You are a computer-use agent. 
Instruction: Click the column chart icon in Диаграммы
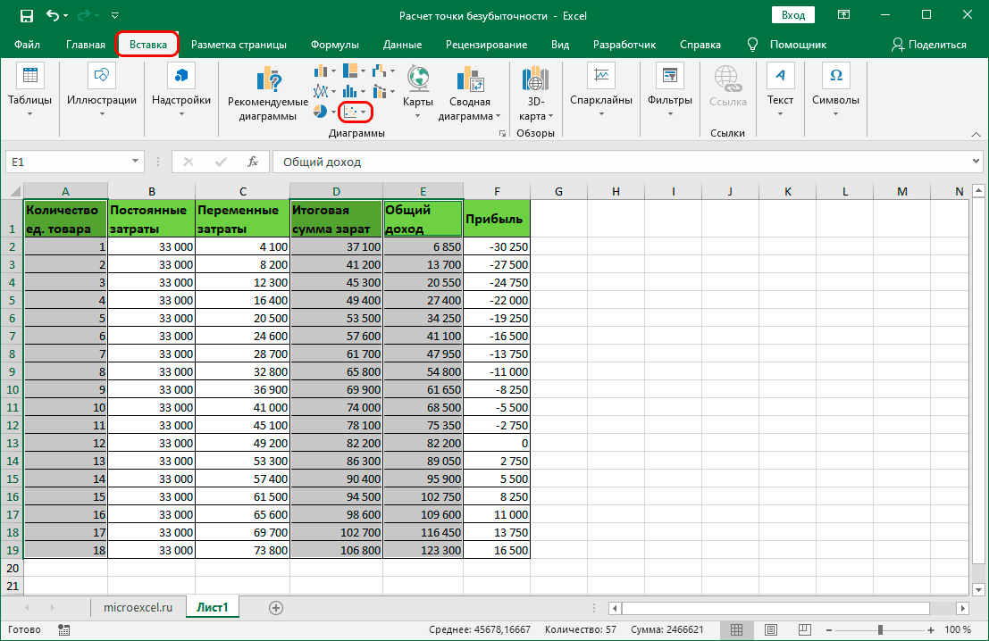click(x=321, y=71)
